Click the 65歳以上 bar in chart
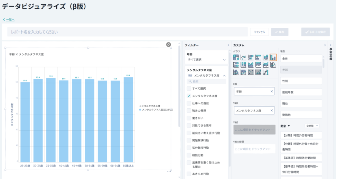Screen dimensions: 337x179 coord(128,120)
